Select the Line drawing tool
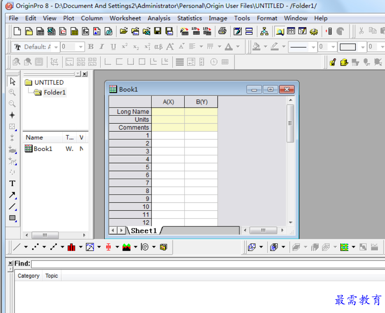The image size is (385, 313). point(12,207)
